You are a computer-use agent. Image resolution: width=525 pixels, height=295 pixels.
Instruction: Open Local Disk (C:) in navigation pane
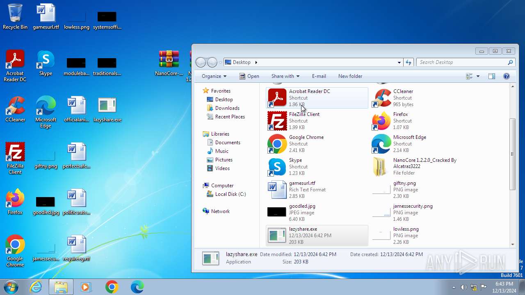coord(231,194)
